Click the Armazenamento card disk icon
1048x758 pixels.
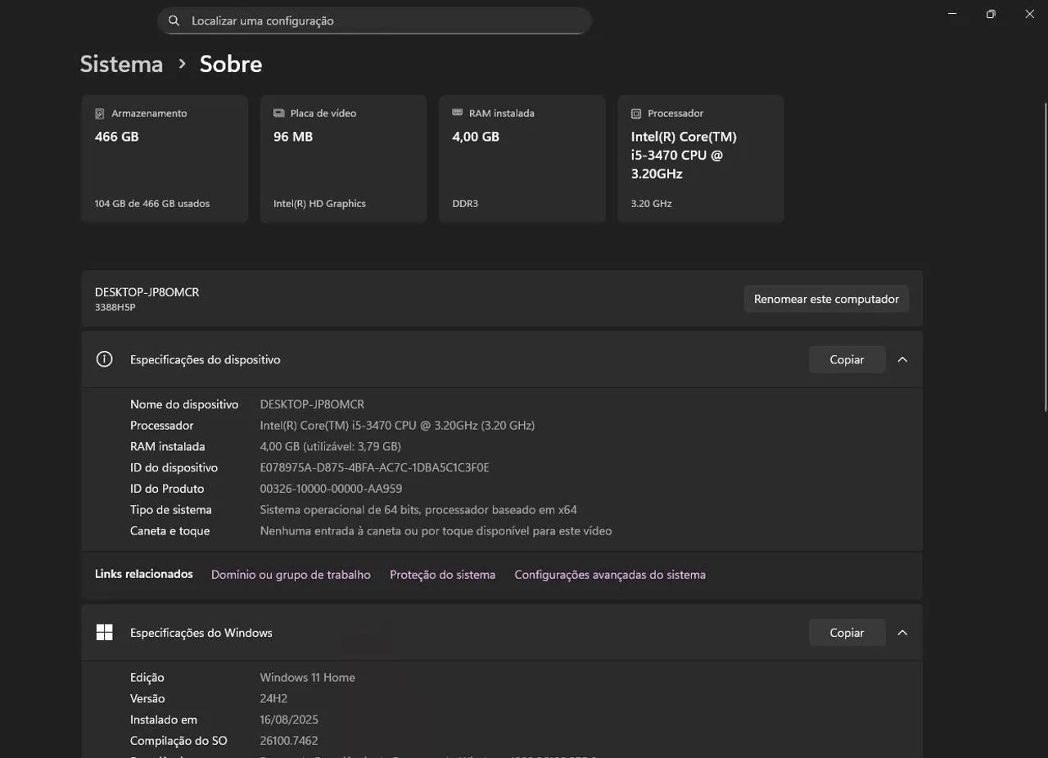point(100,113)
